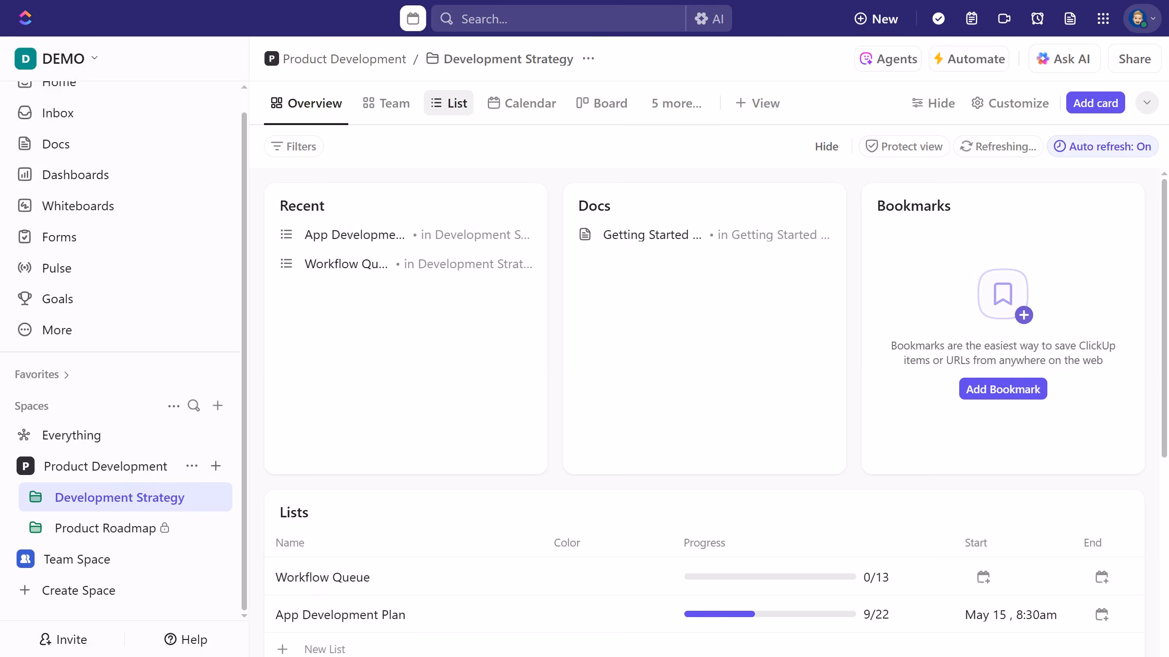Open the document icon in top header
The image size is (1169, 657).
pyautogui.click(x=1070, y=18)
